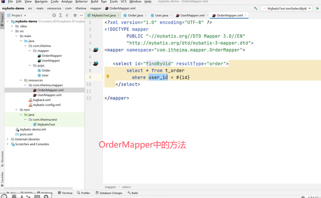Expand the .idea folder
The height and width of the screenshot is (198, 321).
point(12,26)
